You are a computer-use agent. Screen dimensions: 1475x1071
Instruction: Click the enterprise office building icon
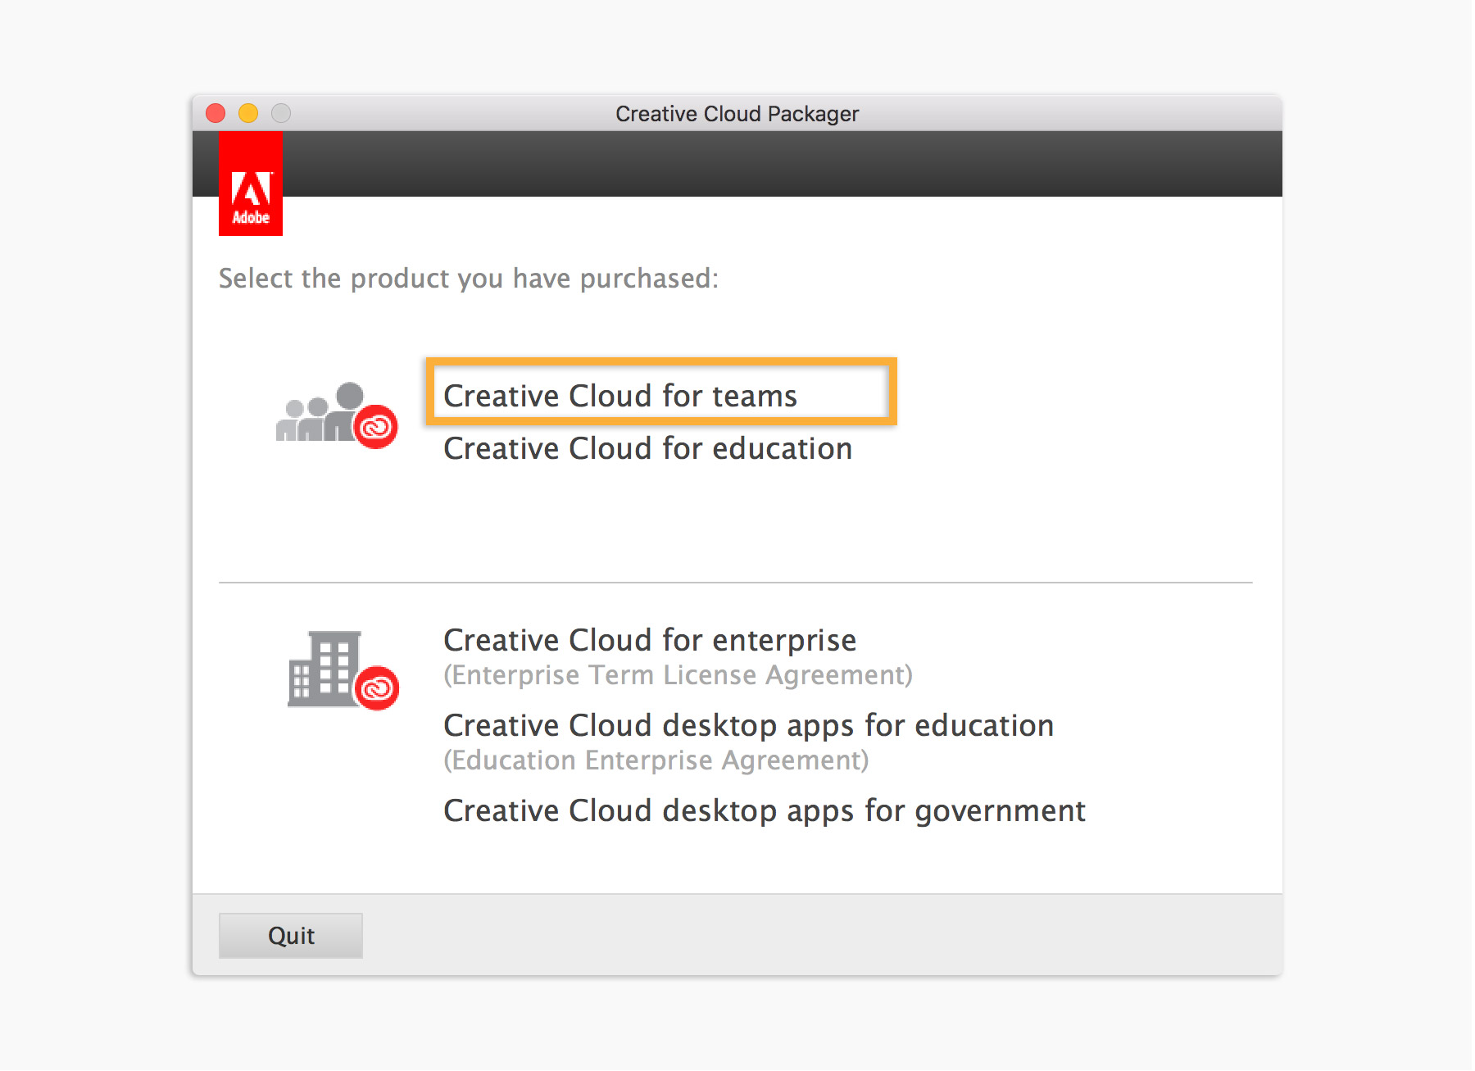(324, 669)
